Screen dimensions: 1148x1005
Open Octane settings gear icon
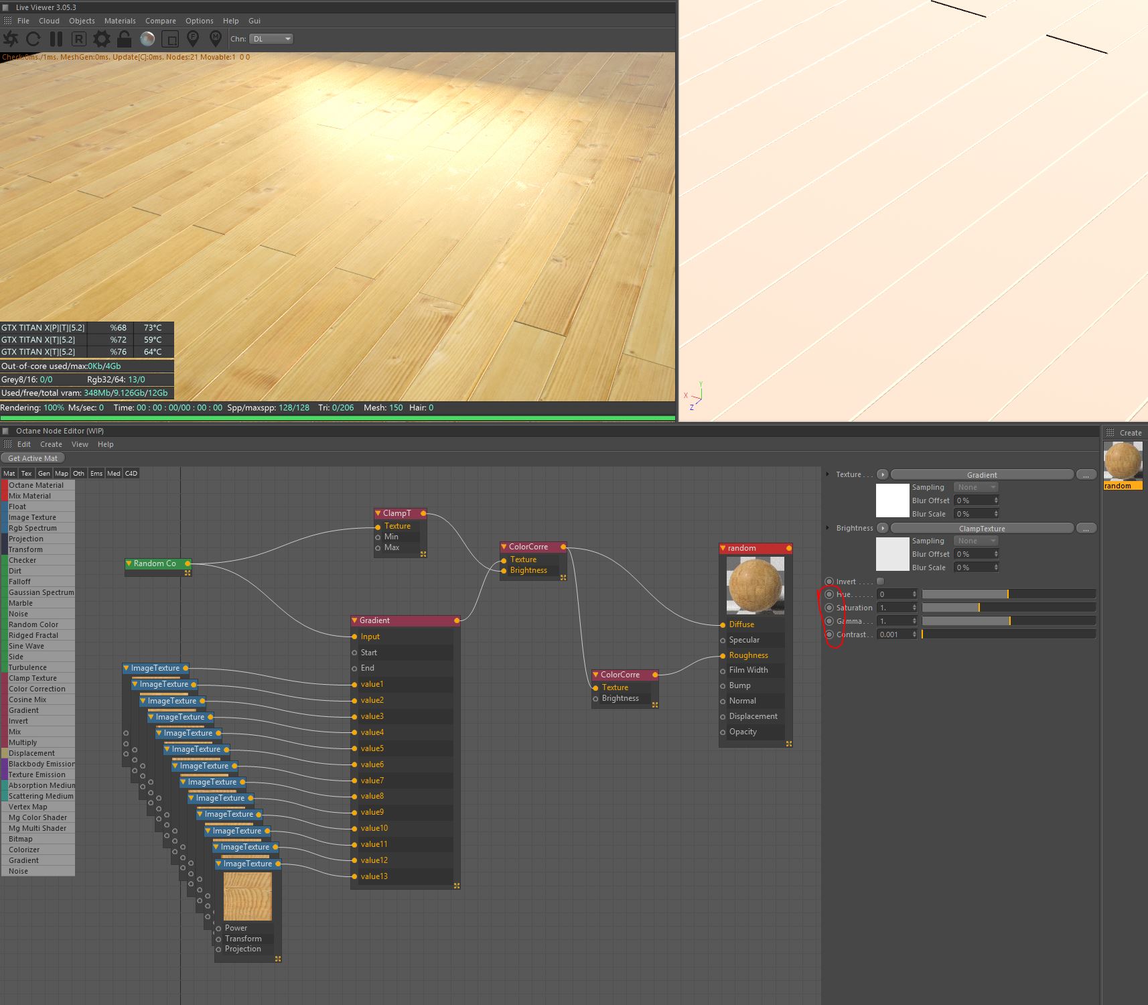point(102,39)
